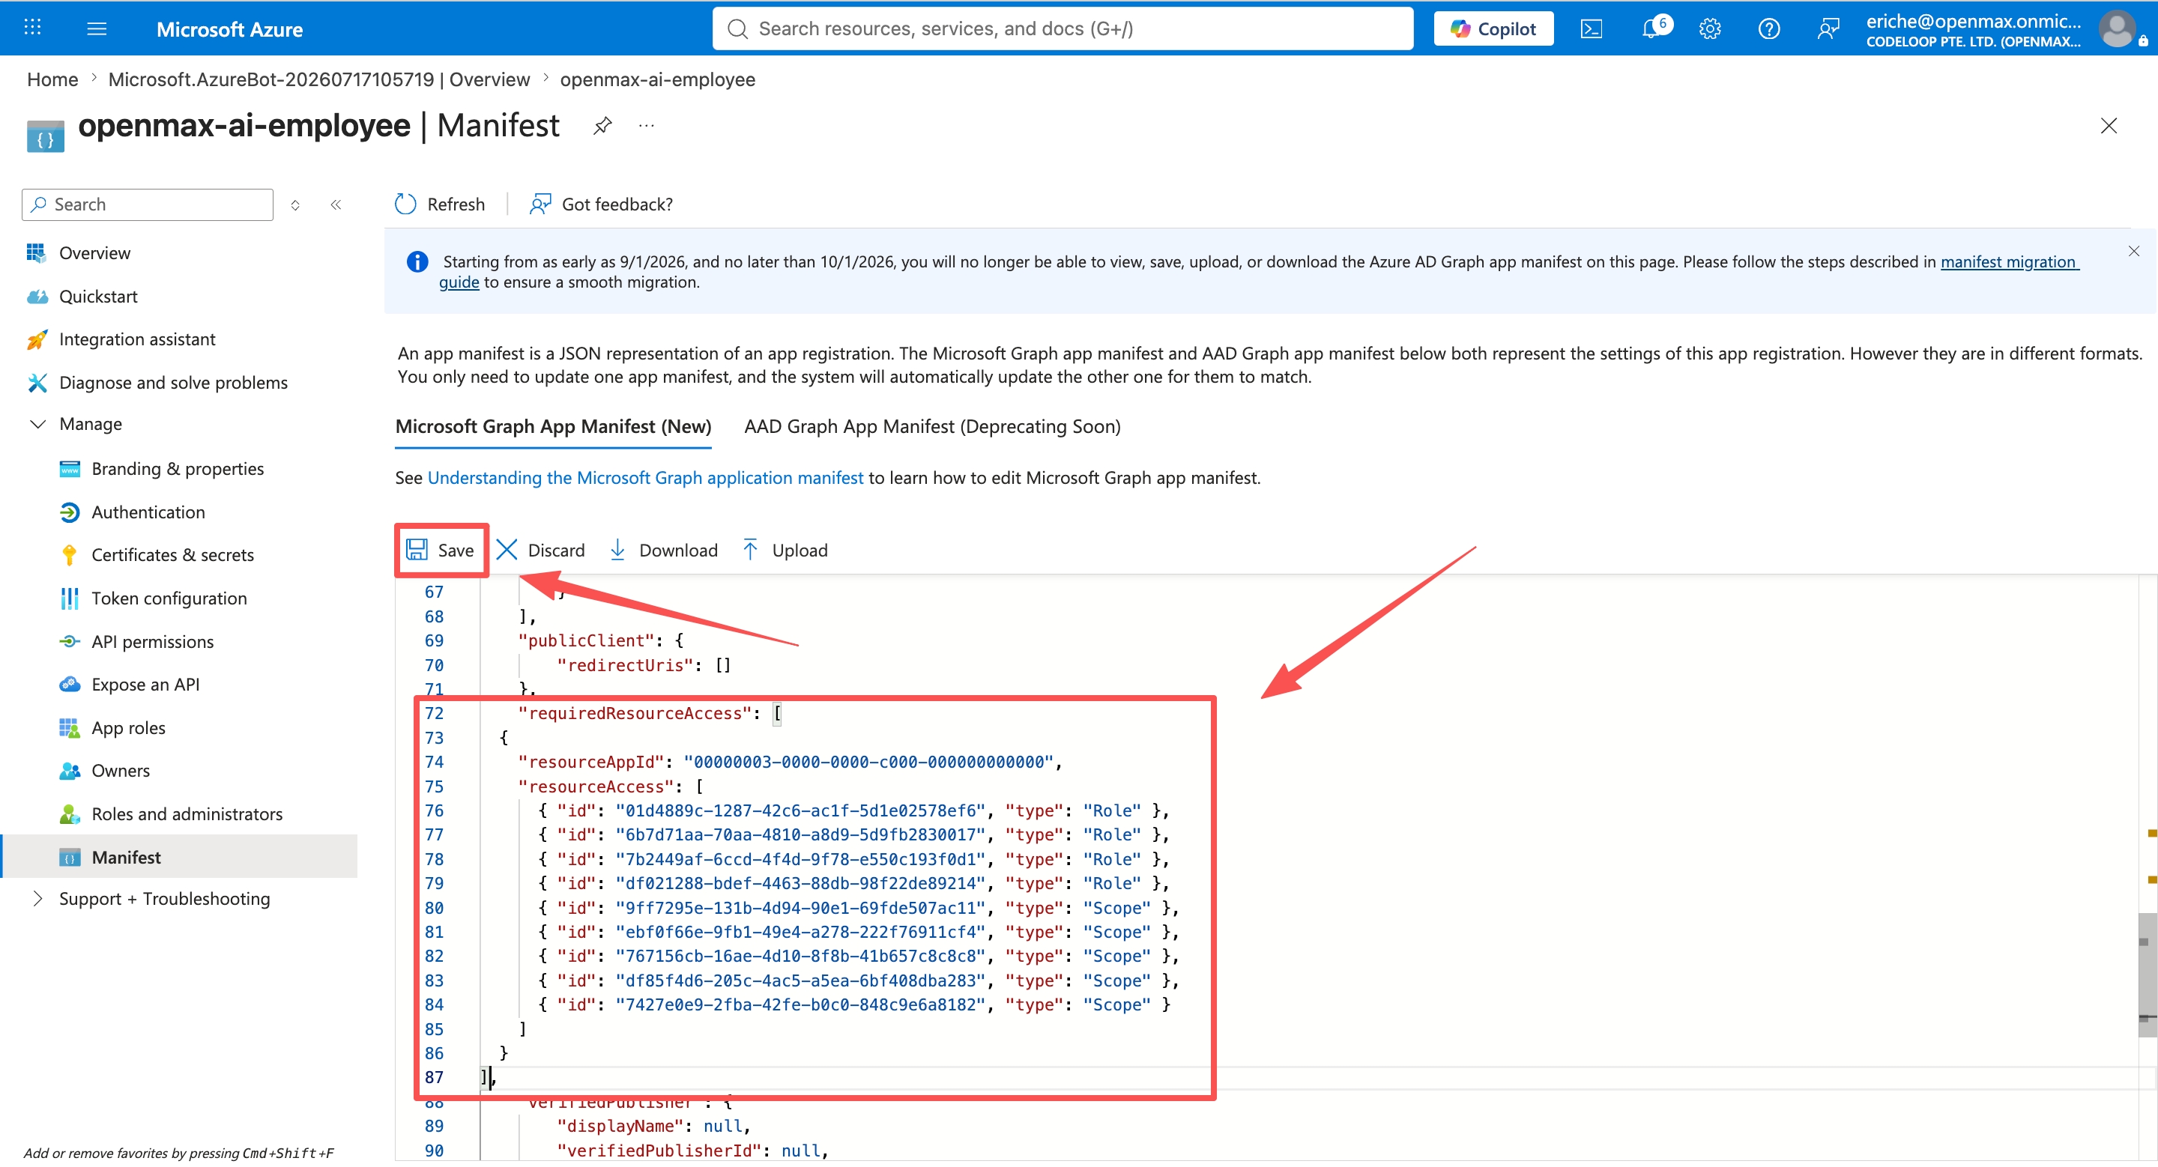Switch to Microsoft Graph App Manifest tab
Image resolution: width=2158 pixels, height=1167 pixels.
pyautogui.click(x=553, y=427)
